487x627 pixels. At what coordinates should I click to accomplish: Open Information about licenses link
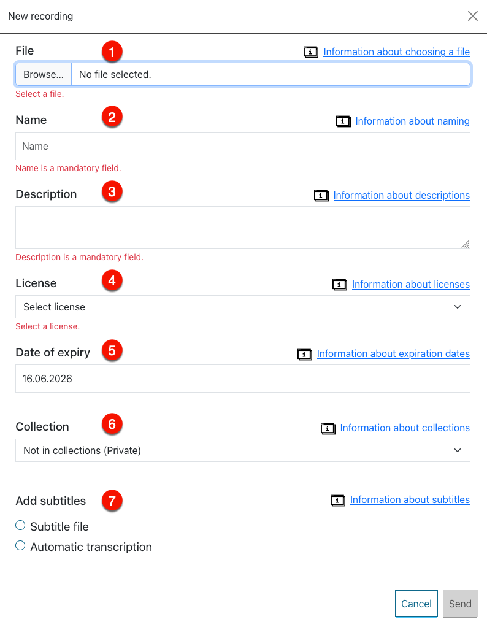[410, 284]
